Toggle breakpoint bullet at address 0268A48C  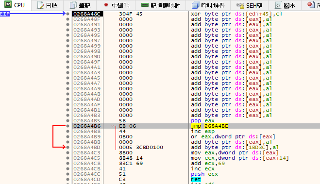click(68, 14)
